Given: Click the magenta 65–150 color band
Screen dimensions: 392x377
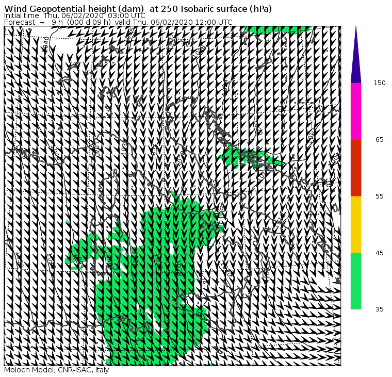Looking at the screenshot, I should 356,111.
